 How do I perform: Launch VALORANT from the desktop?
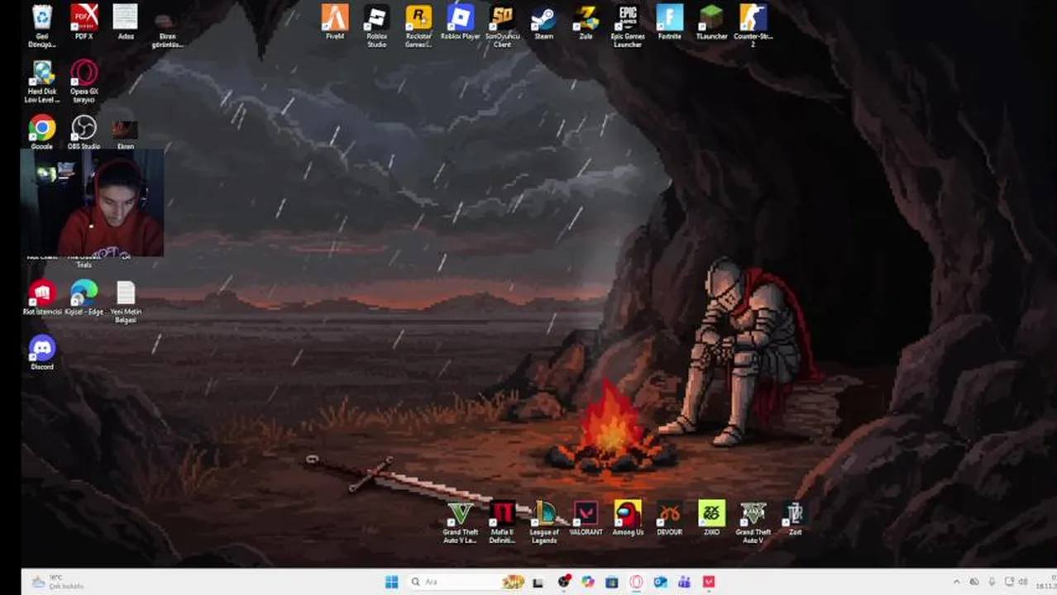[x=586, y=518]
